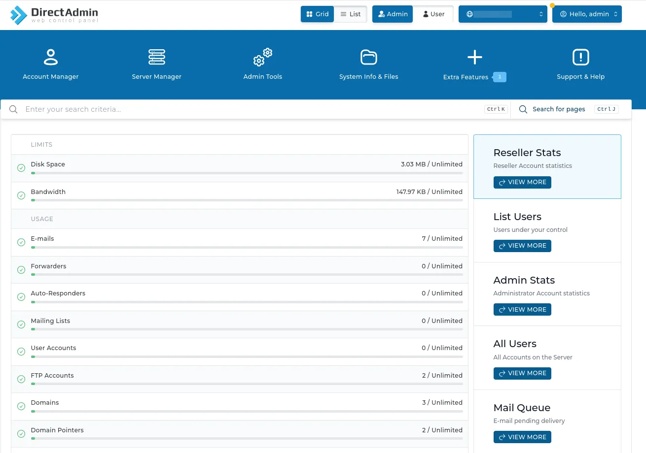This screenshot has width=646, height=453.
Task: Click the Bandwidth usage progress bar
Action: tap(247, 200)
